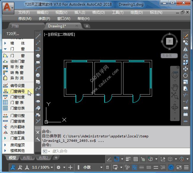This screenshot has height=173, width=193.
Task: Toggle lineweight display in status bar
Action: coord(128,159)
